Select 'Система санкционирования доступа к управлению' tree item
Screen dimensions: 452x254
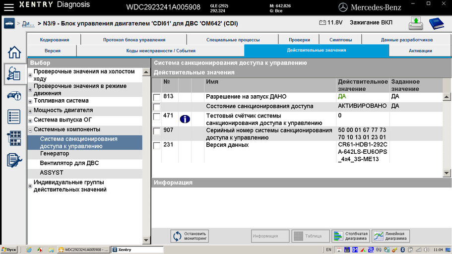[85, 142]
